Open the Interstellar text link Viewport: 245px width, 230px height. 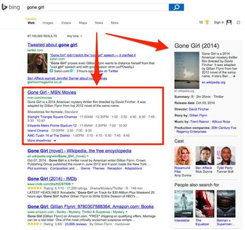click(x=182, y=220)
